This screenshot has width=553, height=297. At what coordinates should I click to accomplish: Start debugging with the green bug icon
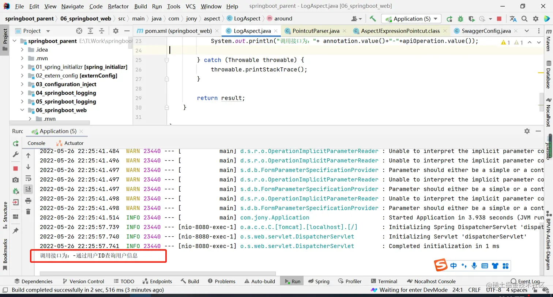tap(460, 19)
